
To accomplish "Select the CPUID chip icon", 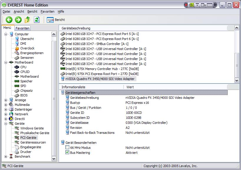I will 17,72.
